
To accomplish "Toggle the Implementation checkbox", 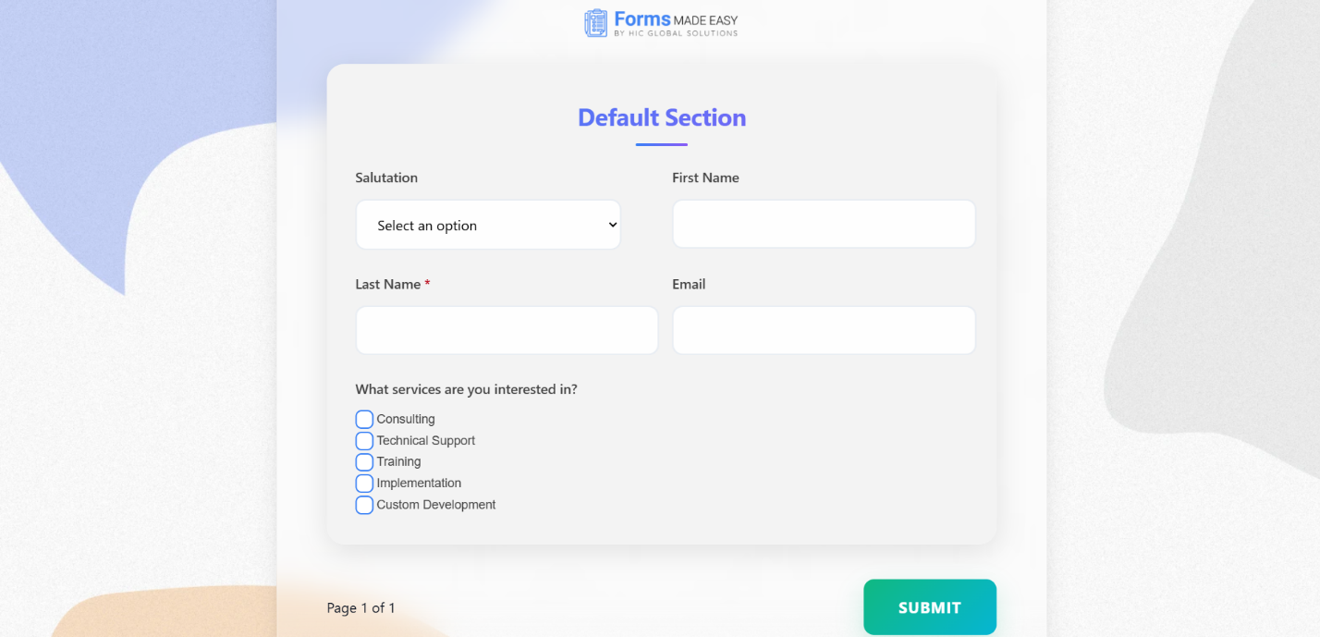I will point(364,484).
